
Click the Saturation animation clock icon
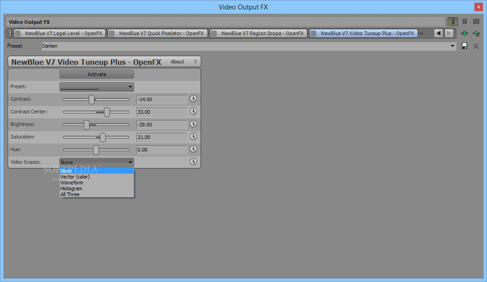(x=193, y=136)
